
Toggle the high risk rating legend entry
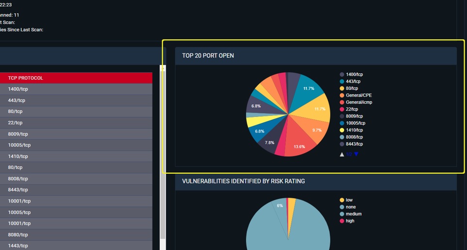(347, 221)
